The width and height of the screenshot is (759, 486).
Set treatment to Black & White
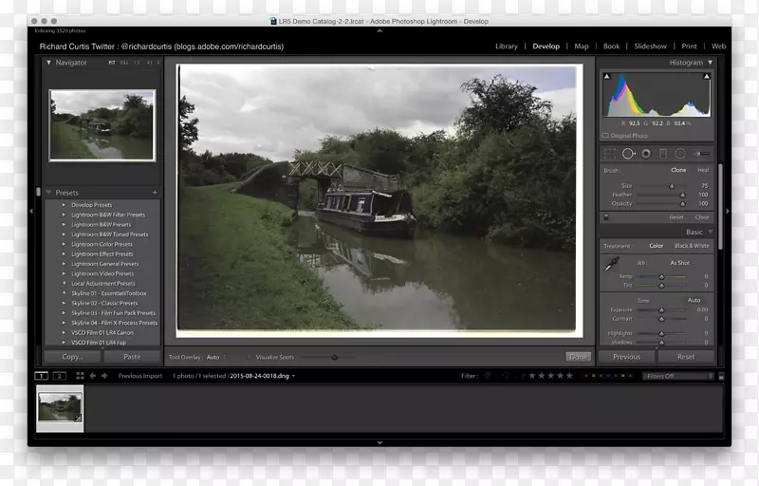(x=692, y=246)
